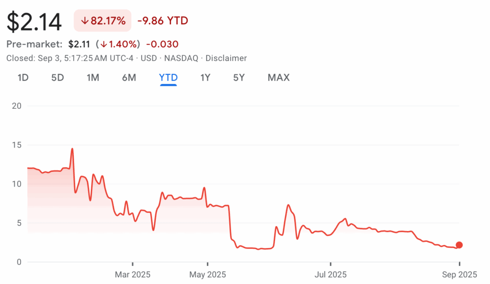Switch chart to the 1Y range
Image resolution: width=490 pixels, height=284 pixels.
click(205, 77)
